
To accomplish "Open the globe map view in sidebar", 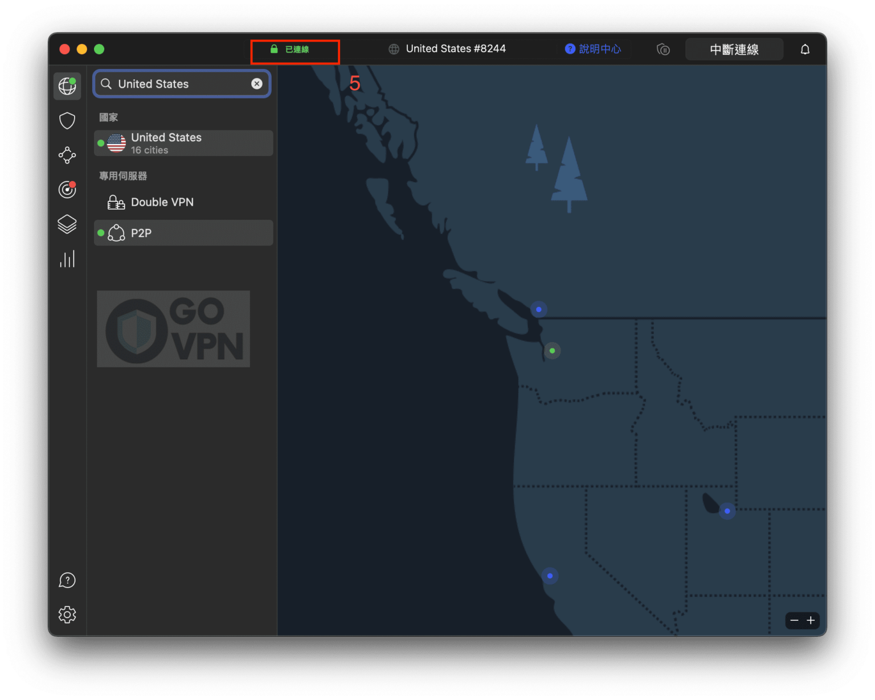I will click(67, 86).
